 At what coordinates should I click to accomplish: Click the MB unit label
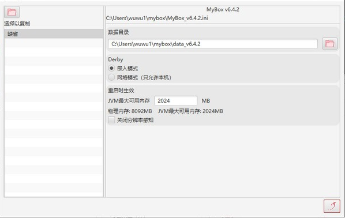coord(206,101)
